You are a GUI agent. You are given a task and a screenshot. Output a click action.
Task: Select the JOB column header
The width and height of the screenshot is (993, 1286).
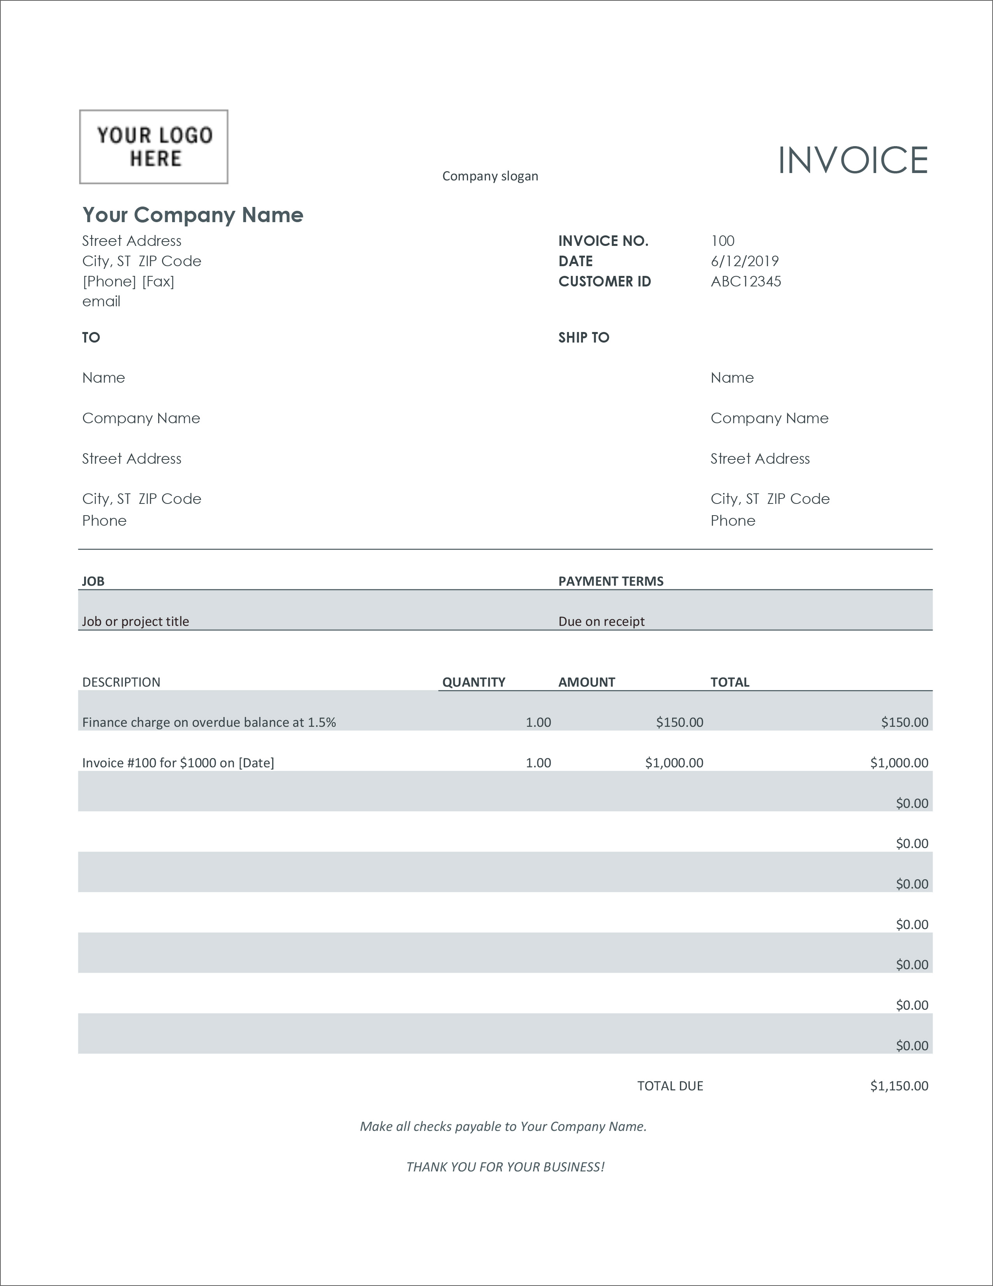coord(93,581)
